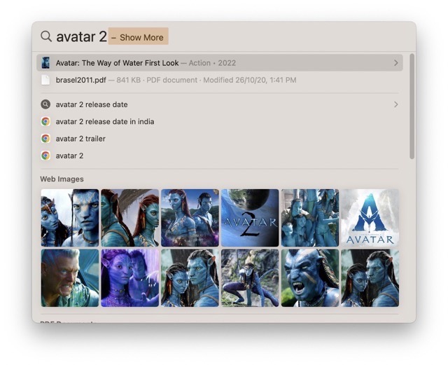The image size is (448, 365).
Task: Select the 'avatar 2 trailer' suggestion
Action: [219, 139]
